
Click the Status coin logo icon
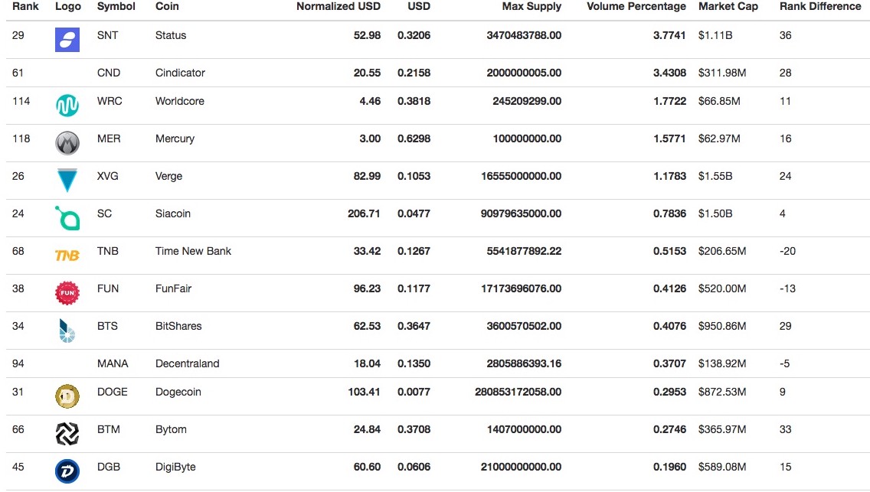pos(67,40)
